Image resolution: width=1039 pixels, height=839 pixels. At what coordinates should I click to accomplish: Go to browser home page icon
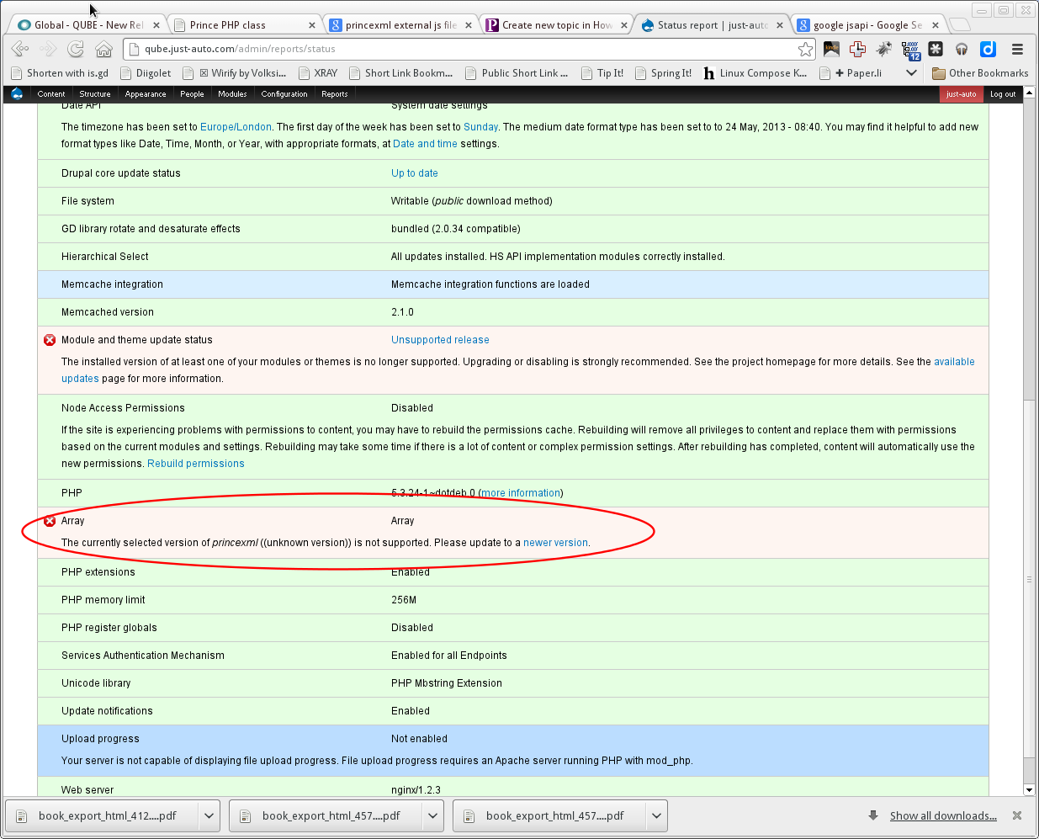pyautogui.click(x=103, y=49)
